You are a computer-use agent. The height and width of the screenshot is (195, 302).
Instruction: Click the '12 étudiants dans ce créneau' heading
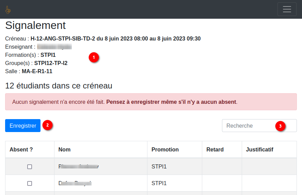point(59,86)
